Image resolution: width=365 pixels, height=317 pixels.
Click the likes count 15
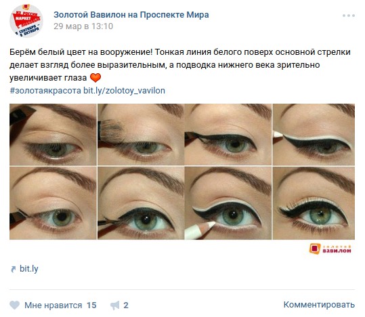91,305
